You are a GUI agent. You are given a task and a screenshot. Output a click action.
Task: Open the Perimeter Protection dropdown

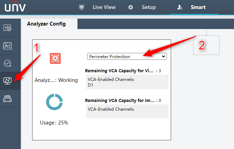(x=127, y=56)
